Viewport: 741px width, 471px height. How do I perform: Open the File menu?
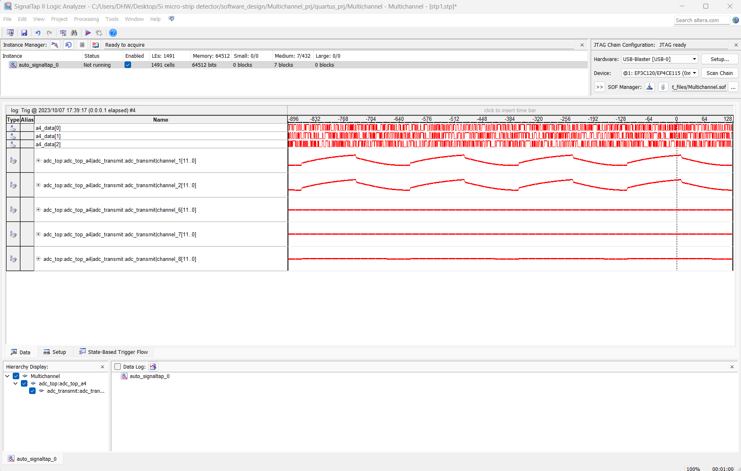(x=7, y=19)
